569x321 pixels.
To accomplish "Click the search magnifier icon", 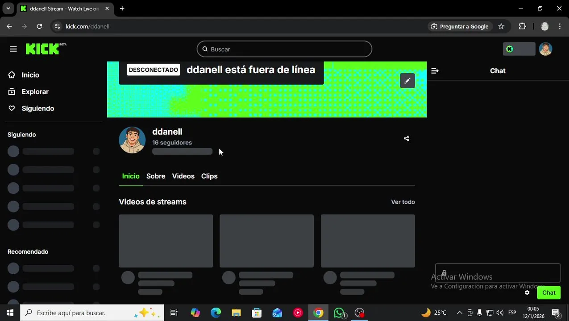I will point(205,49).
